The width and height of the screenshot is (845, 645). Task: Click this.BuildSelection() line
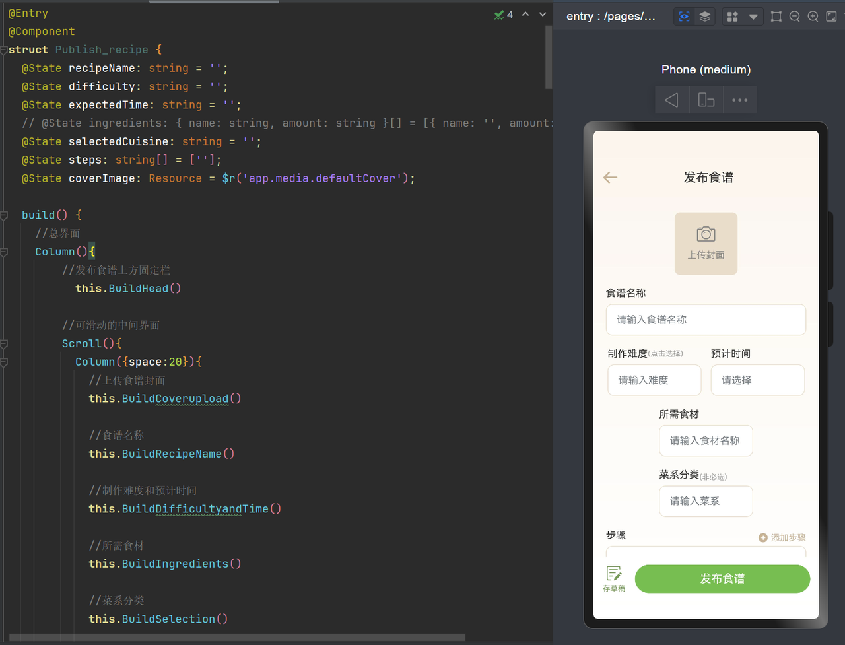point(158,619)
